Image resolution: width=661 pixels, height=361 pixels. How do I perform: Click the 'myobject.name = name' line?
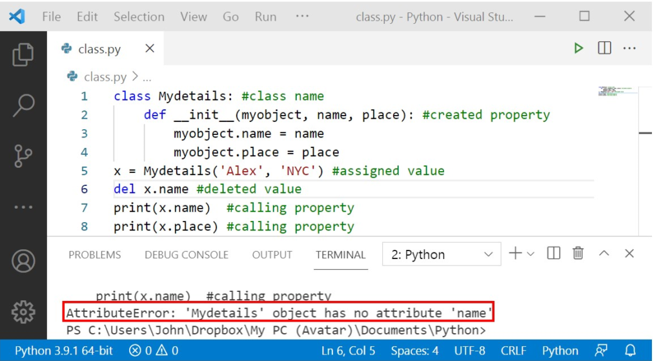249,134
